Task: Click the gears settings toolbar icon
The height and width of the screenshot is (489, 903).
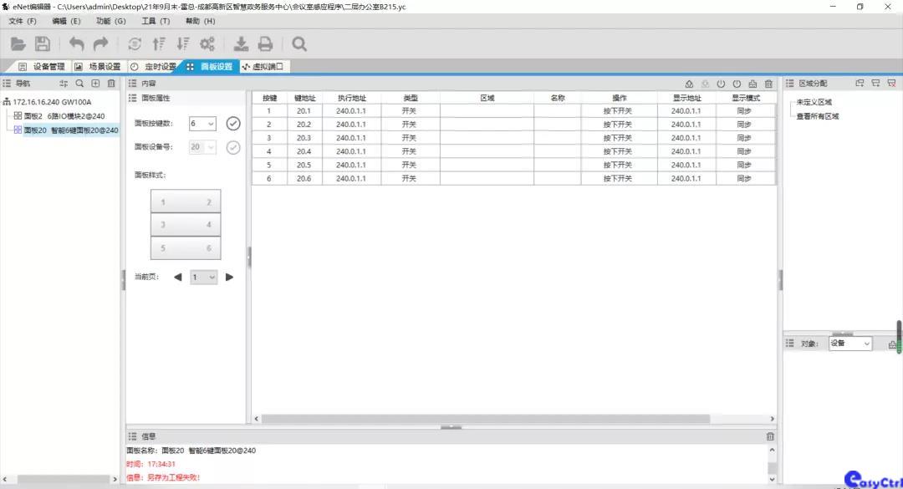Action: point(207,44)
